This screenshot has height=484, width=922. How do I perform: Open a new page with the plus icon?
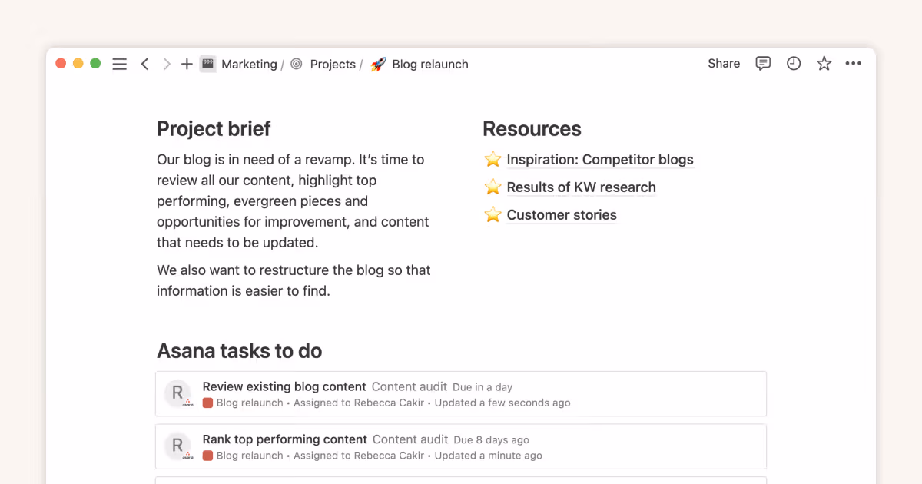(x=187, y=64)
